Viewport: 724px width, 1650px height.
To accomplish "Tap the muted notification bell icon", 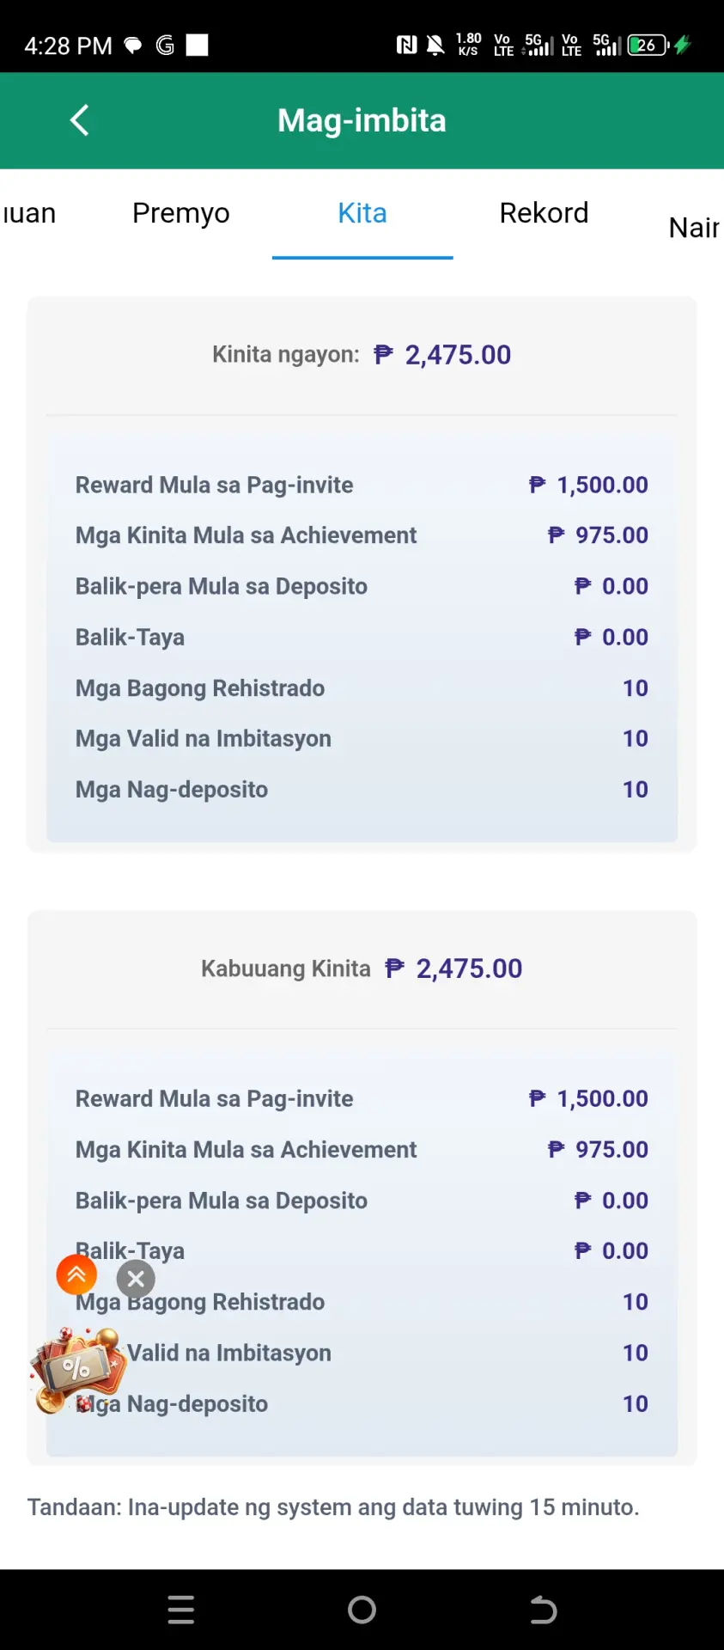I will coord(435,45).
